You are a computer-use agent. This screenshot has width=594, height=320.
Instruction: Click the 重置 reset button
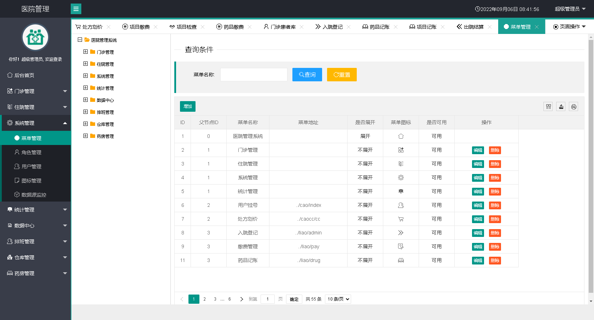click(x=342, y=75)
